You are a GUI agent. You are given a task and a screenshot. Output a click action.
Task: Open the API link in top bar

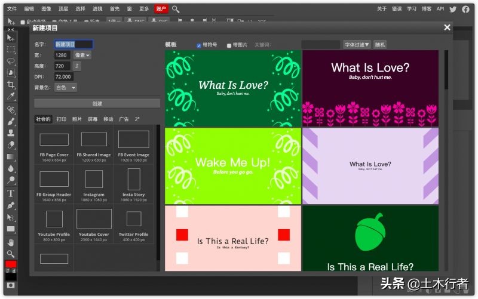pos(440,9)
